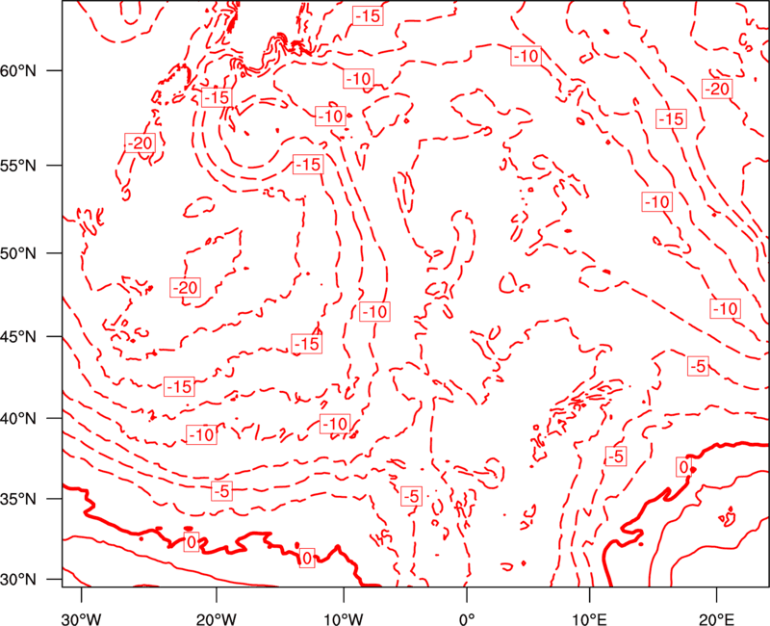Click the 45°N latitude axis label
The height and width of the screenshot is (626, 770).
[x=18, y=336]
